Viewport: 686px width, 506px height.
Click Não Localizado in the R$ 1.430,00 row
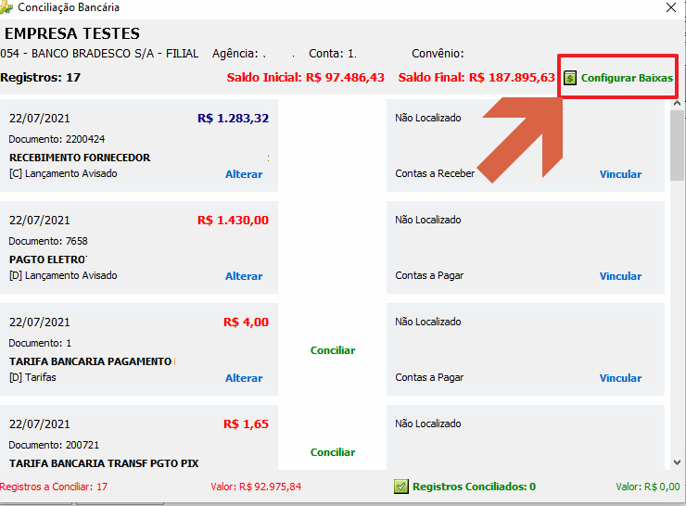click(428, 220)
